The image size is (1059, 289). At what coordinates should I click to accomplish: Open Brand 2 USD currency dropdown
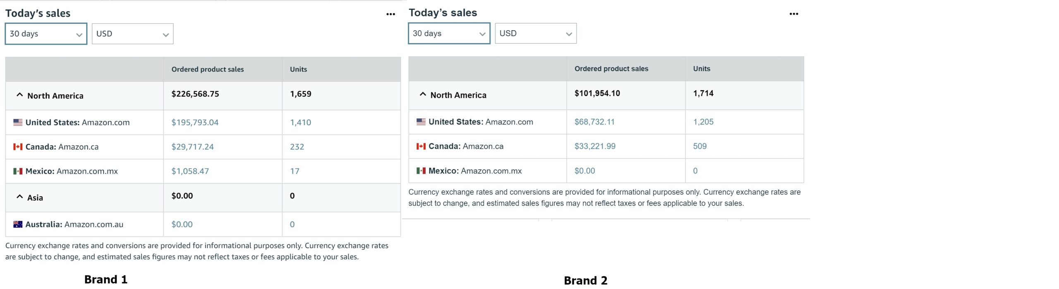tap(536, 33)
